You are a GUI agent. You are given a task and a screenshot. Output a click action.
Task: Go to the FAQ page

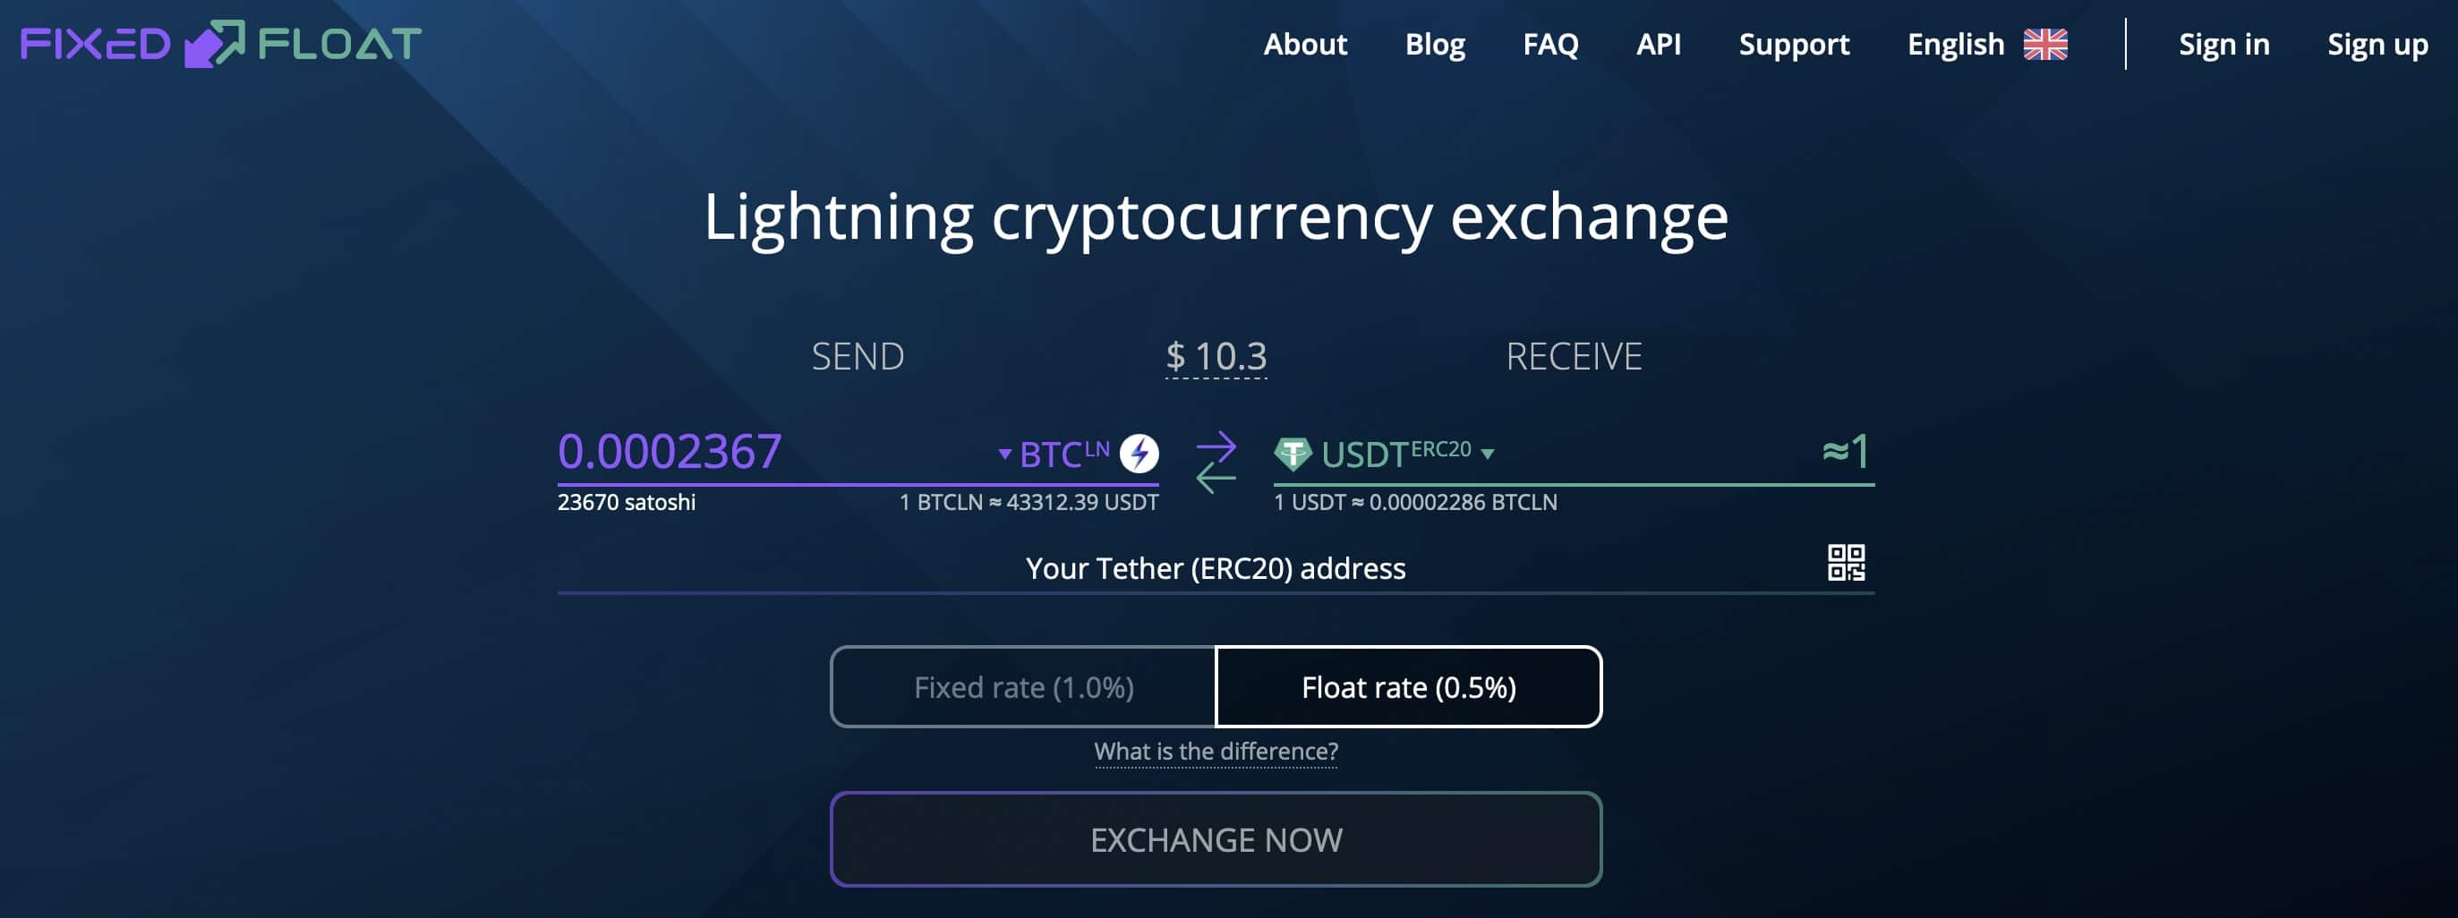[1549, 45]
